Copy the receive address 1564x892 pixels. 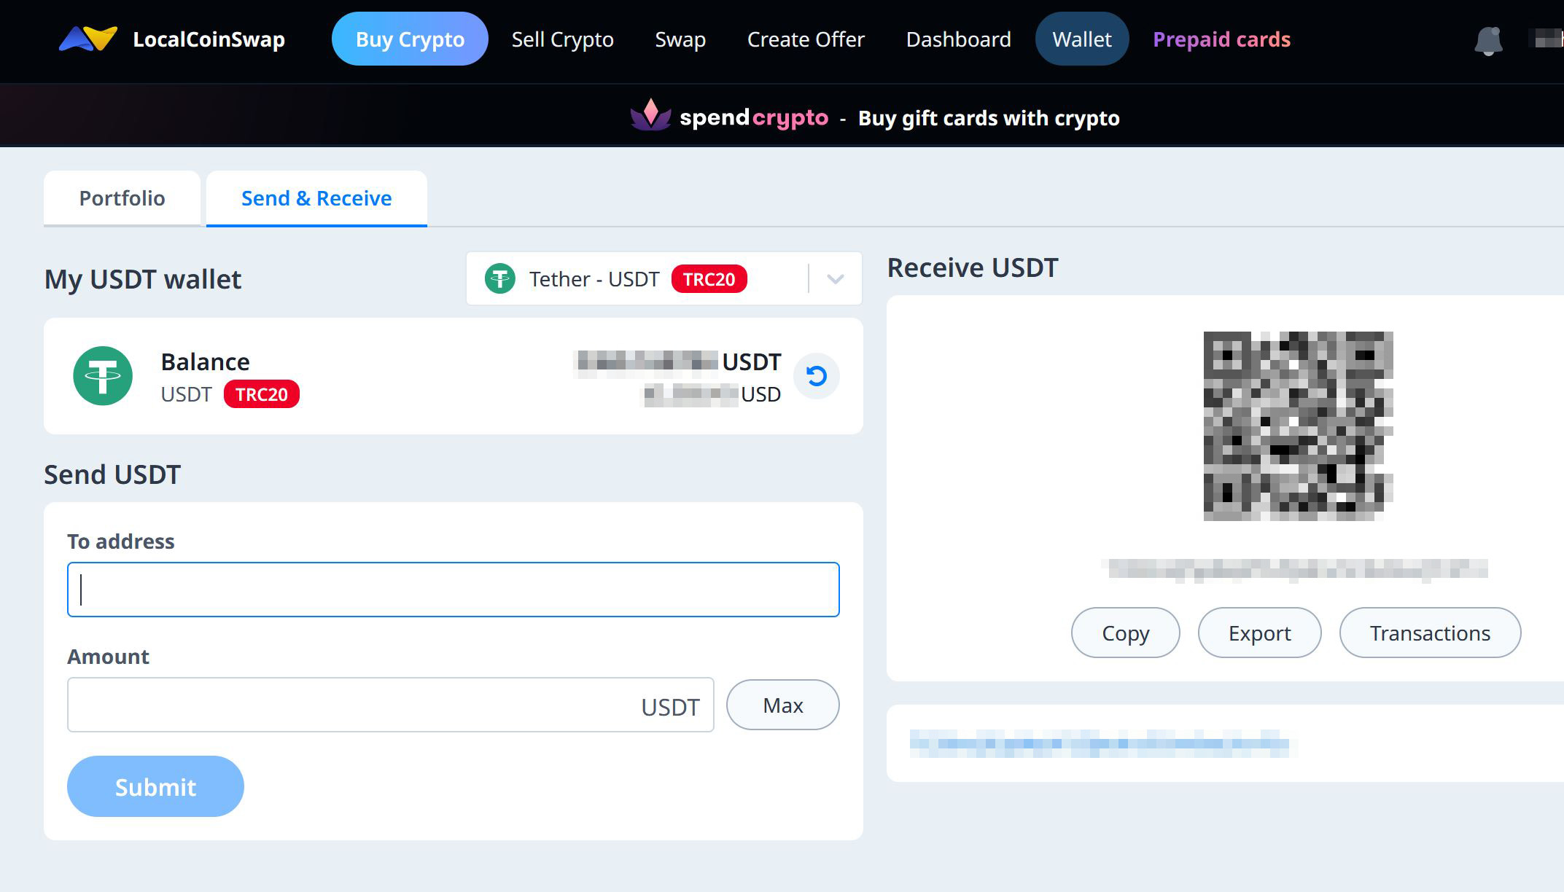(x=1125, y=633)
